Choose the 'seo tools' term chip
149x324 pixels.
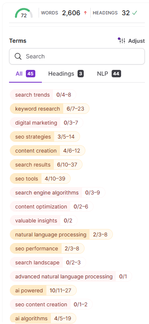coord(40,178)
